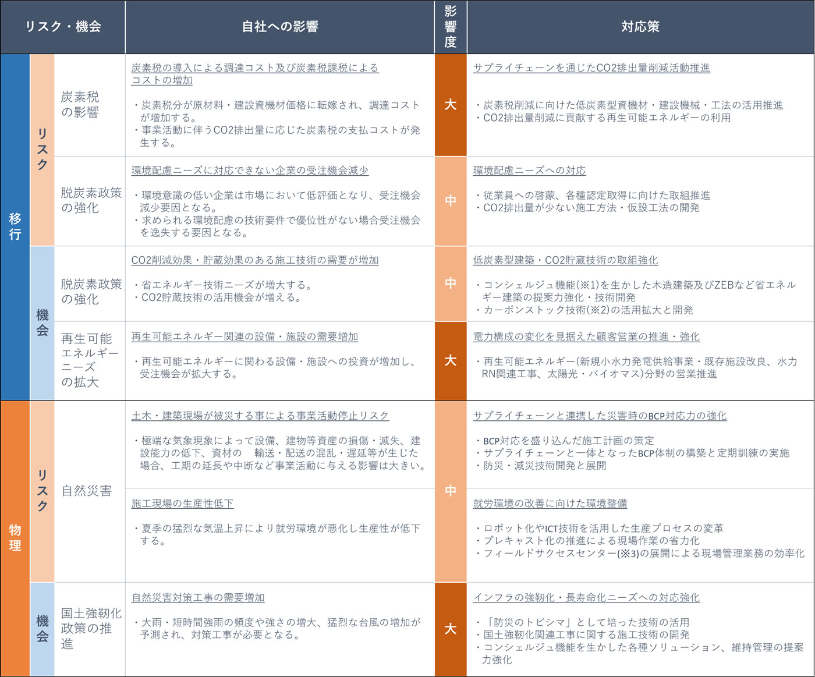815x677 pixels.
Task: Click the 自社への影響 column header
Action: point(280,27)
